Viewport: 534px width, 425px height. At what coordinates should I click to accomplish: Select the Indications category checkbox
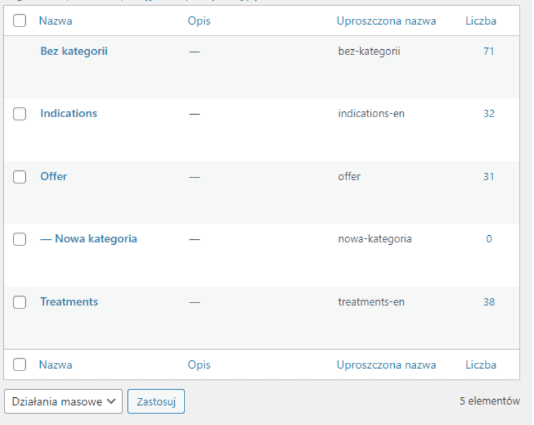tap(19, 114)
